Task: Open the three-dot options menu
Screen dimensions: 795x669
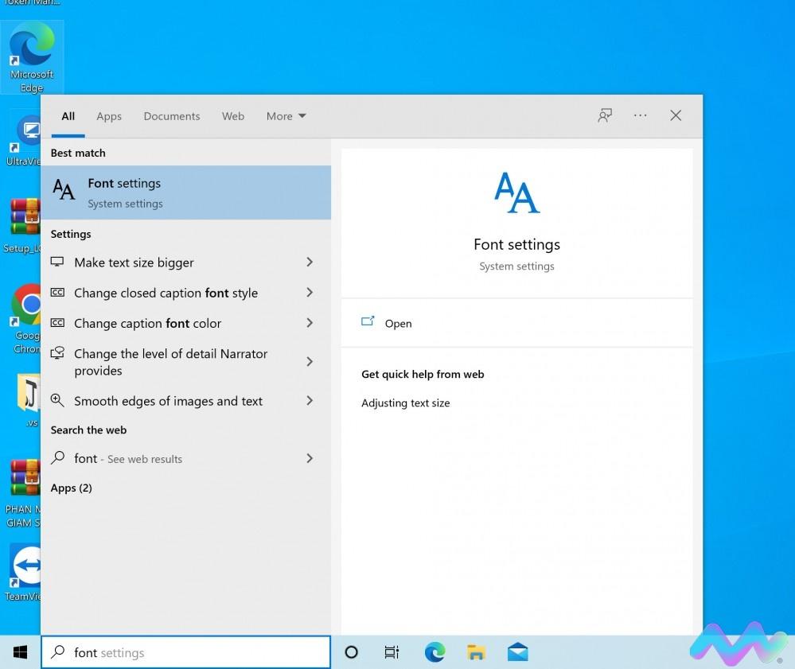Action: point(640,115)
